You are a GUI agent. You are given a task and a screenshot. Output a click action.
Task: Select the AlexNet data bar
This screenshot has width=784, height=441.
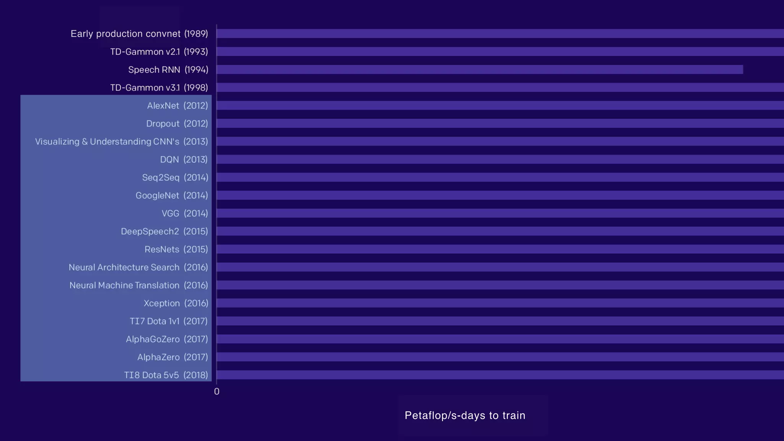point(500,106)
